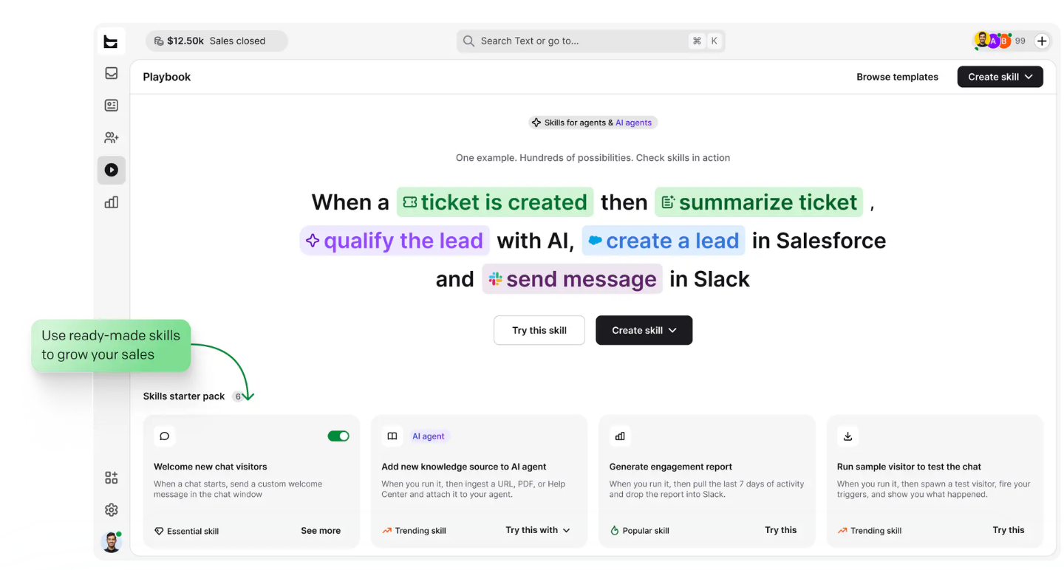Open the Inbox icon in sidebar

coord(112,73)
